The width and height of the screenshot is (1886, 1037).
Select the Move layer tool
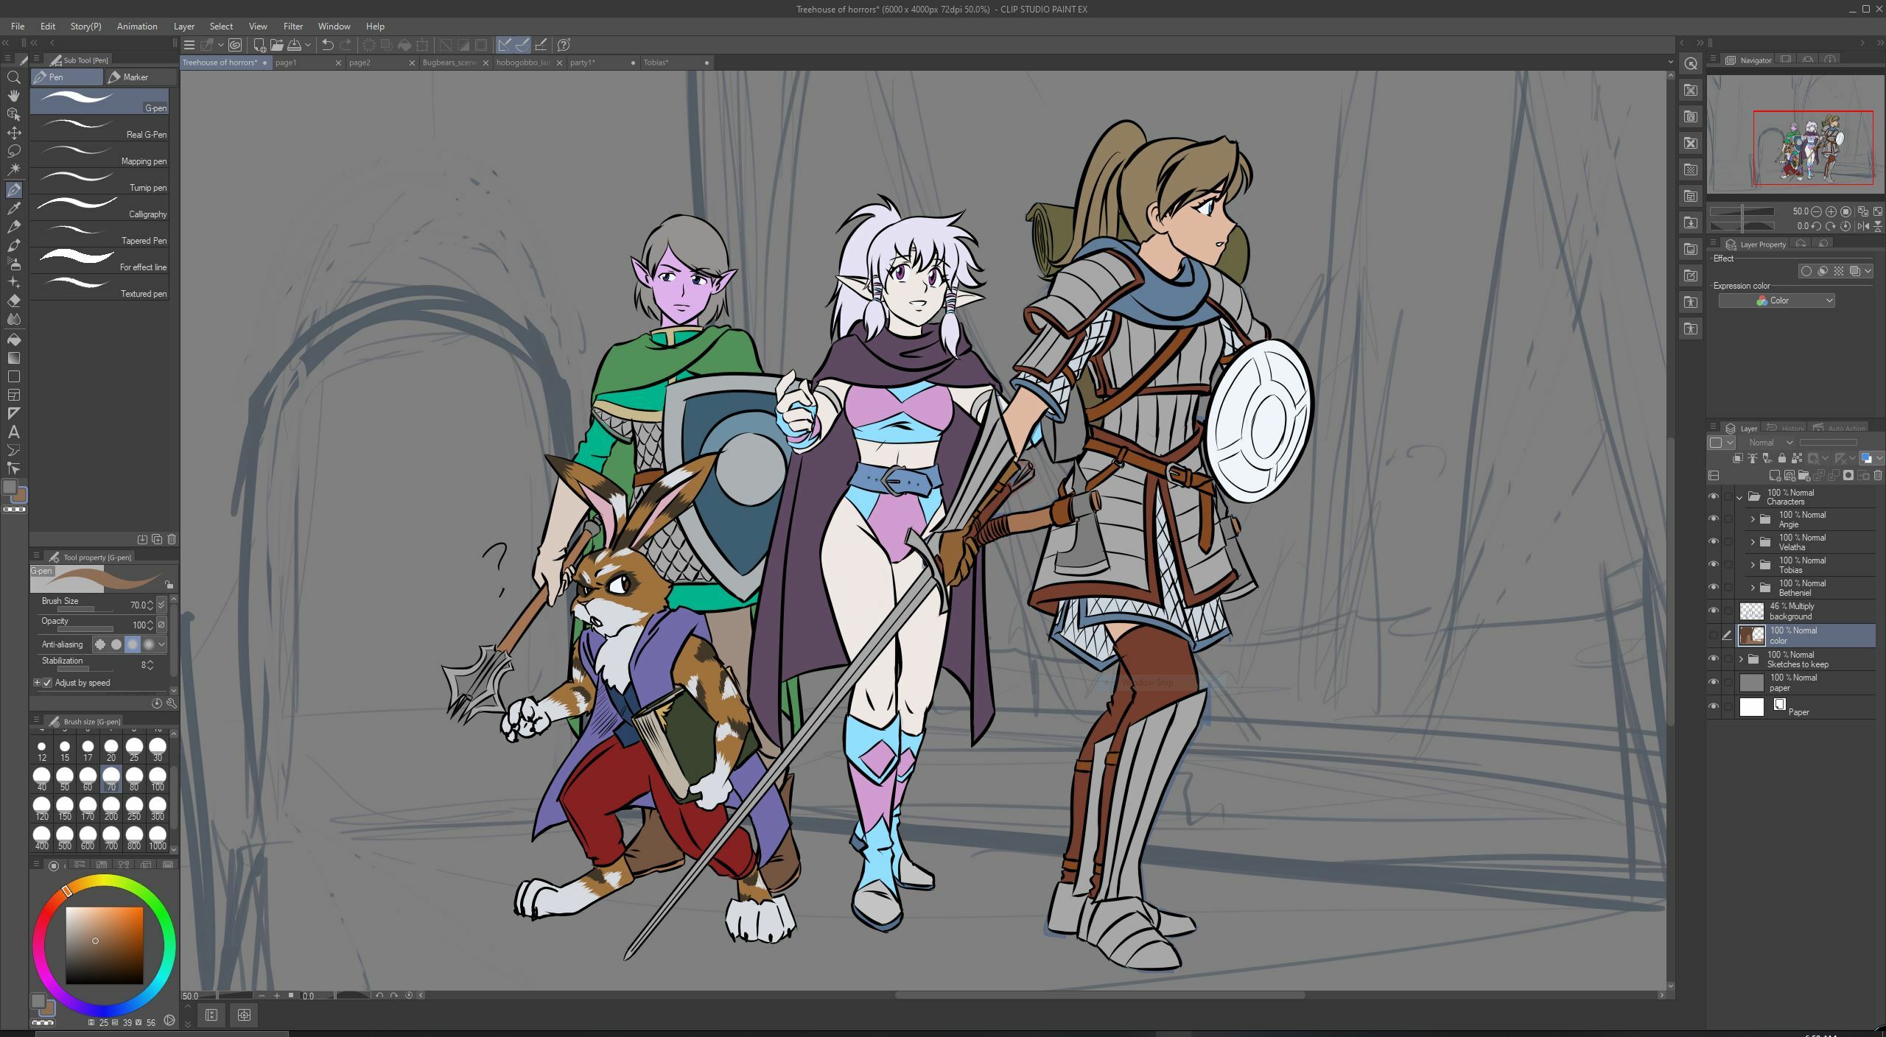pos(13,133)
